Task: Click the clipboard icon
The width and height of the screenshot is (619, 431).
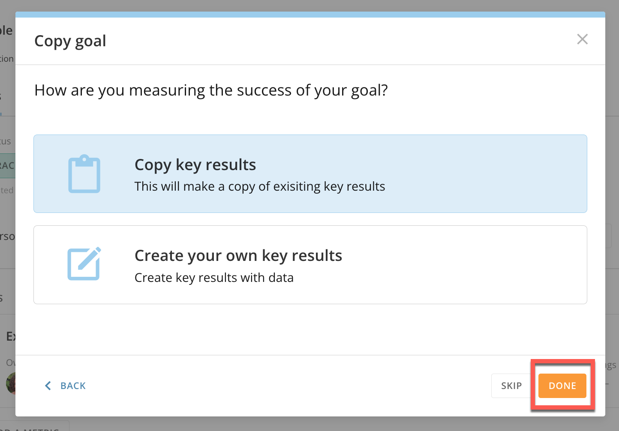Action: point(84,174)
